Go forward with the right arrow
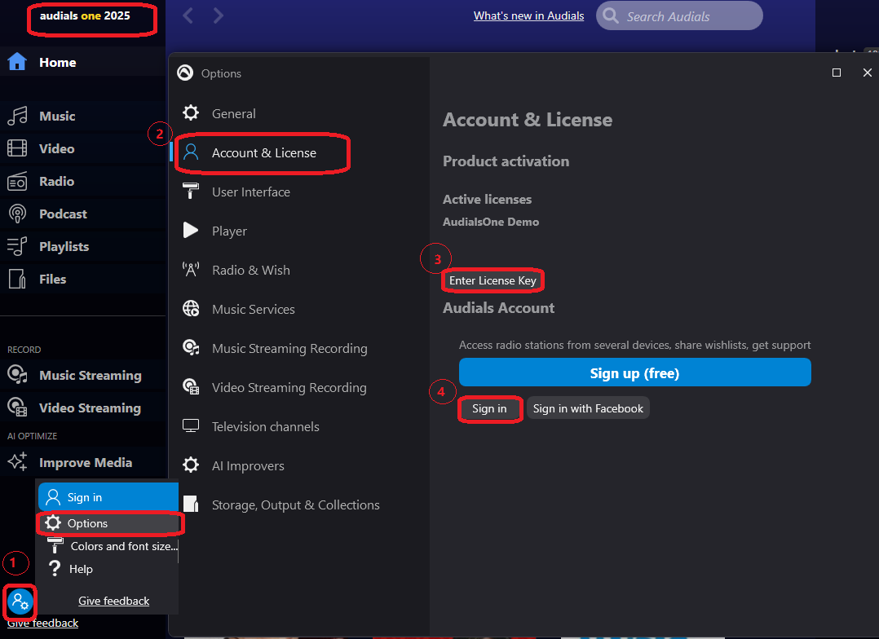Screen dimensions: 879x639 coord(218,15)
